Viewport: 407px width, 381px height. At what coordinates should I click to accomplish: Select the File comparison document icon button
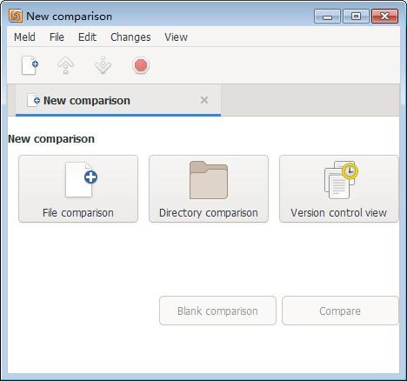click(x=78, y=189)
